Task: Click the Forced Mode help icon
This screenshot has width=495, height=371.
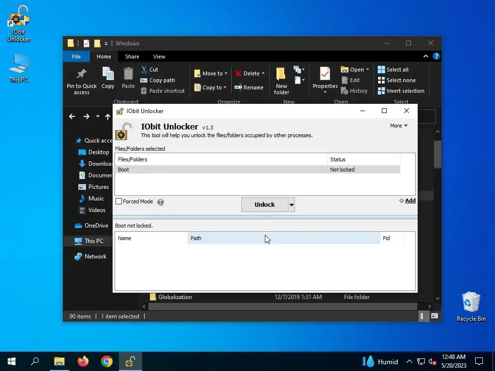Action: point(160,202)
